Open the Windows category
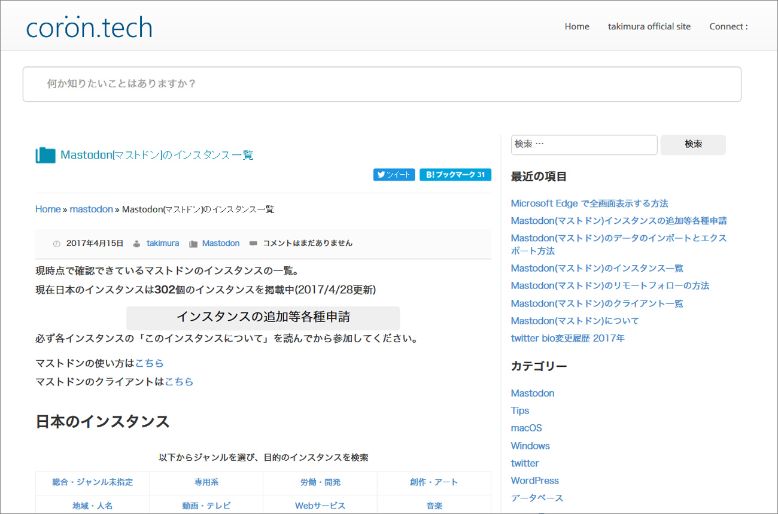The width and height of the screenshot is (778, 514). point(530,446)
